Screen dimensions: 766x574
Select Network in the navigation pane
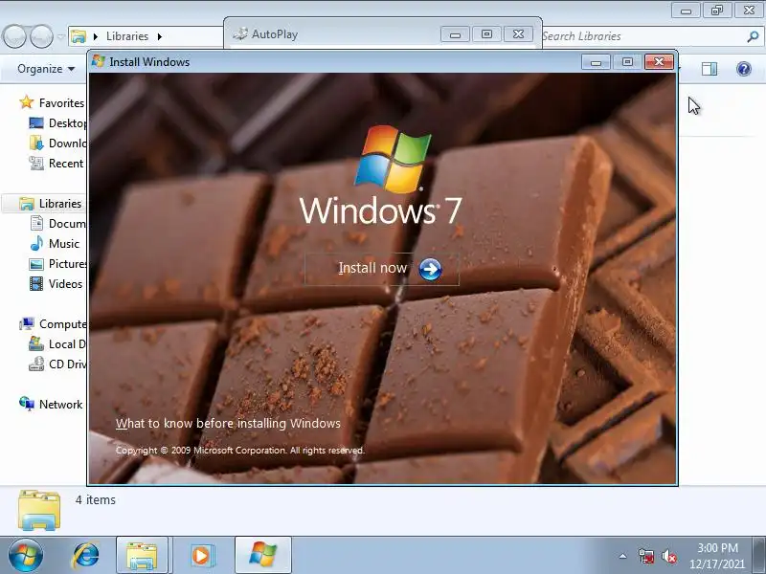click(x=60, y=404)
